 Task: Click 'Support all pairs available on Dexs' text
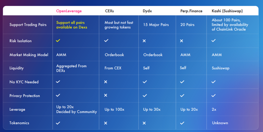coord(72,25)
